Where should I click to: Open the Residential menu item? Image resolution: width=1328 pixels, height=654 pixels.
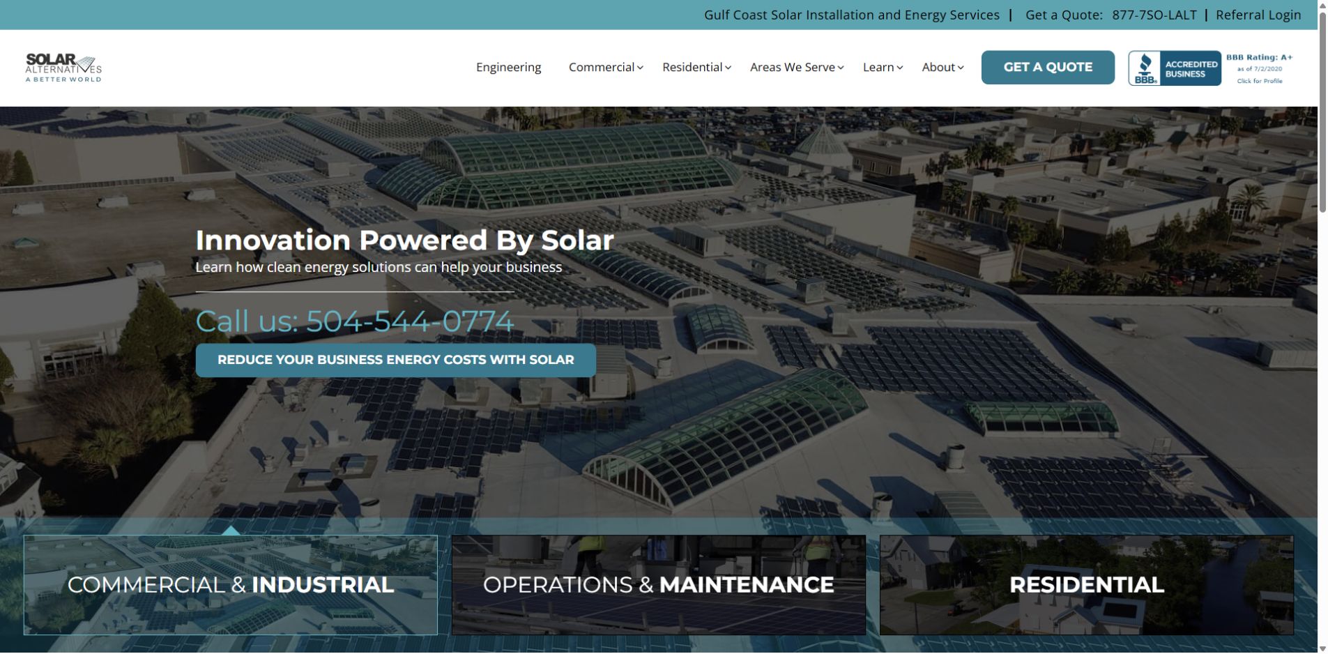(692, 67)
